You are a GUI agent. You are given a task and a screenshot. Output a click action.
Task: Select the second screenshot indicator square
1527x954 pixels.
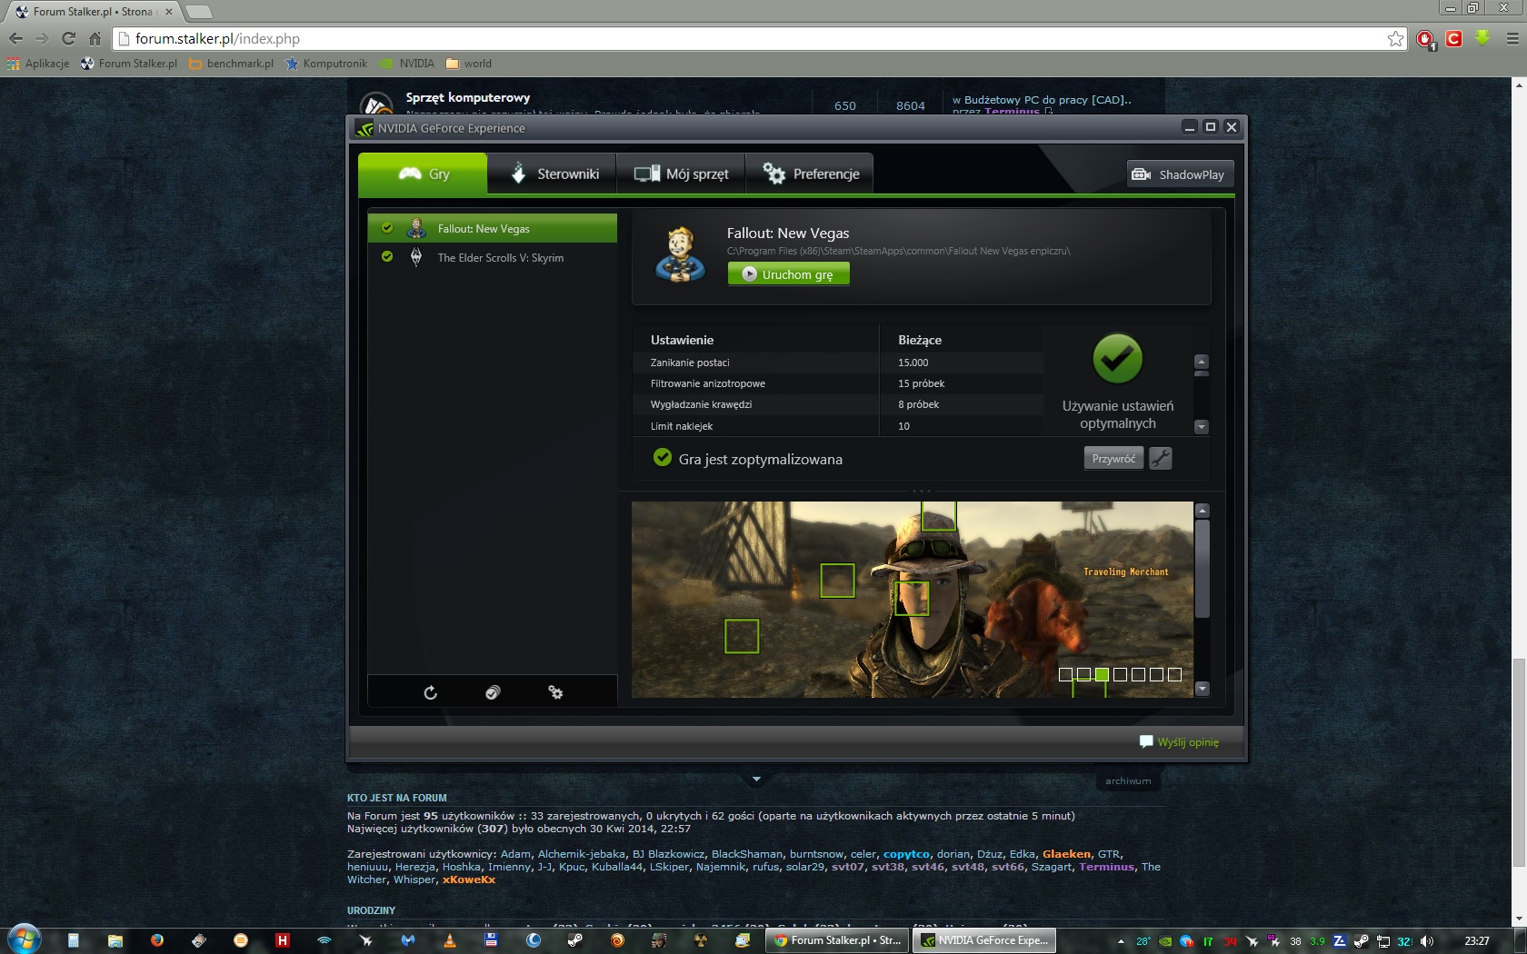pos(1083,674)
